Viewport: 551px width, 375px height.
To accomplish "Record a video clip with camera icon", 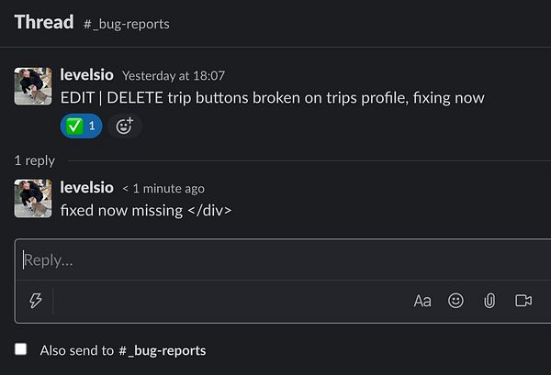I will pos(523,301).
